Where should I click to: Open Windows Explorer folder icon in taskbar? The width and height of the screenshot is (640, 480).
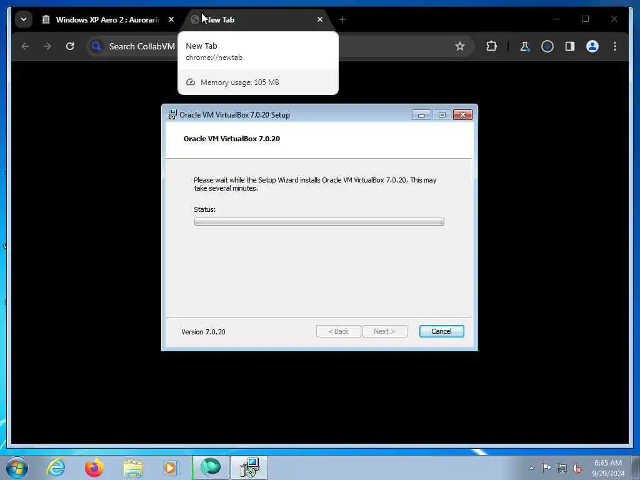pyautogui.click(x=133, y=467)
